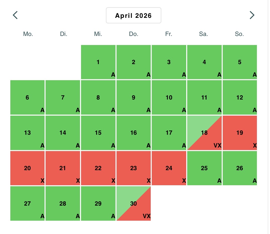Choose April 7 in the calendar
The image size is (270, 234).
point(63,97)
